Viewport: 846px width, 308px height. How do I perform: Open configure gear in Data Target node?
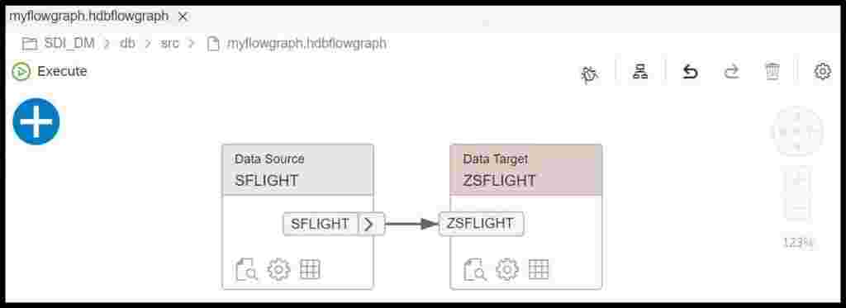pos(507,269)
